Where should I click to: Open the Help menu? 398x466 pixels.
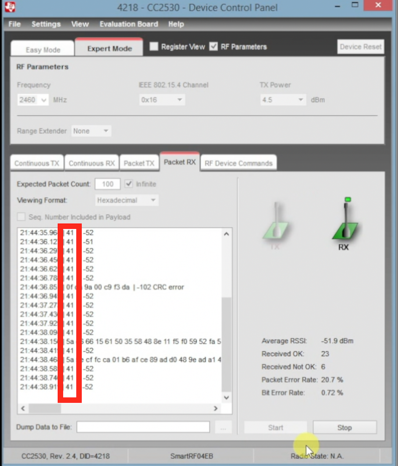[176, 24]
